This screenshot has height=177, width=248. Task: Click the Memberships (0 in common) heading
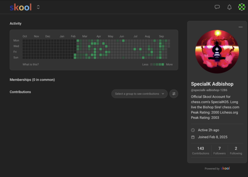pyautogui.click(x=32, y=80)
